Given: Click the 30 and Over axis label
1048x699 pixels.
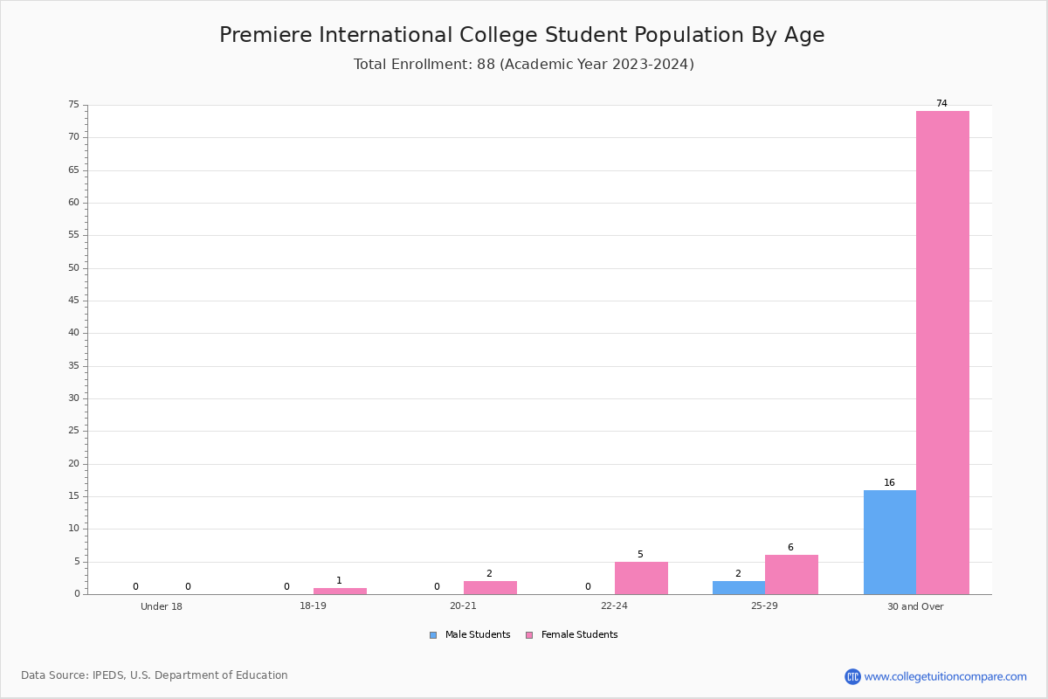Looking at the screenshot, I should click(915, 606).
